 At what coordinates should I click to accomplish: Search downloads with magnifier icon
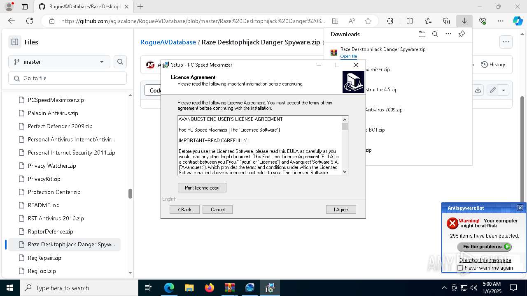click(x=435, y=34)
